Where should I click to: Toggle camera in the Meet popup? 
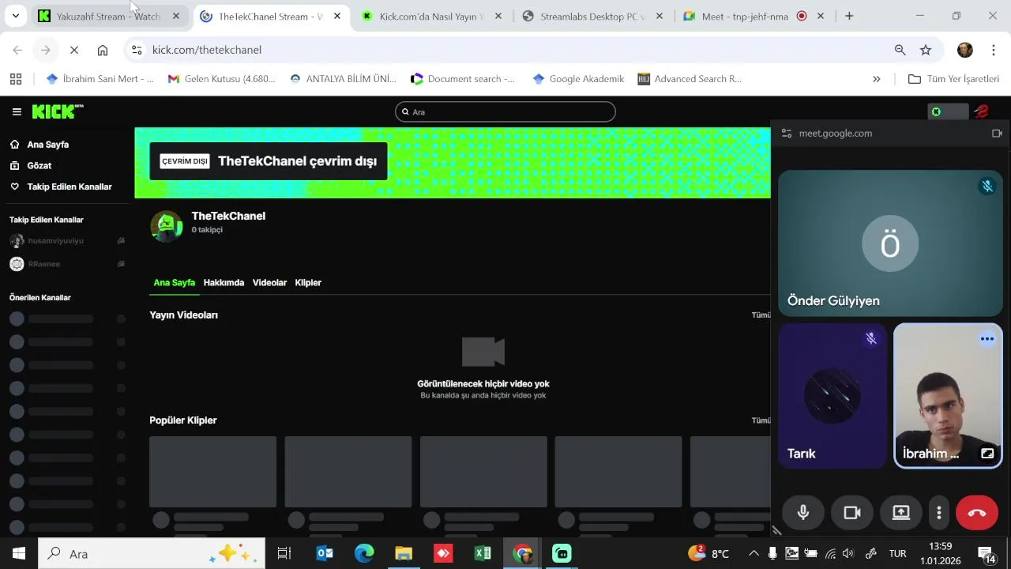click(852, 513)
